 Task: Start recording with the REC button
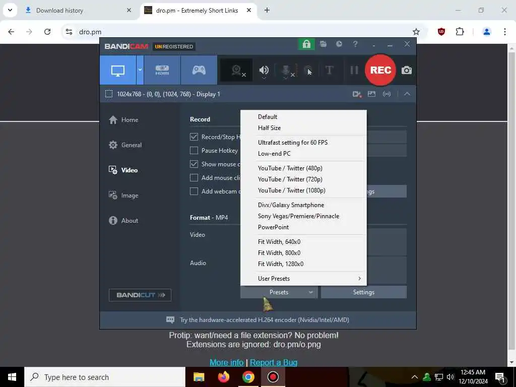[380, 70]
